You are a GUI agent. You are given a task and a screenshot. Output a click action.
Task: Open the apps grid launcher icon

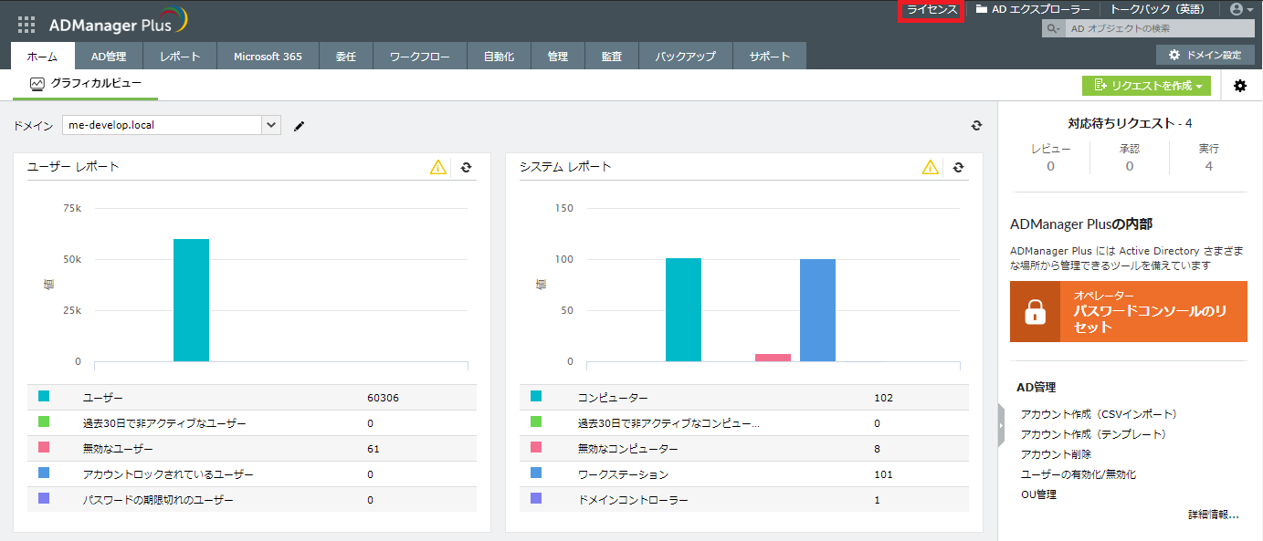25,23
